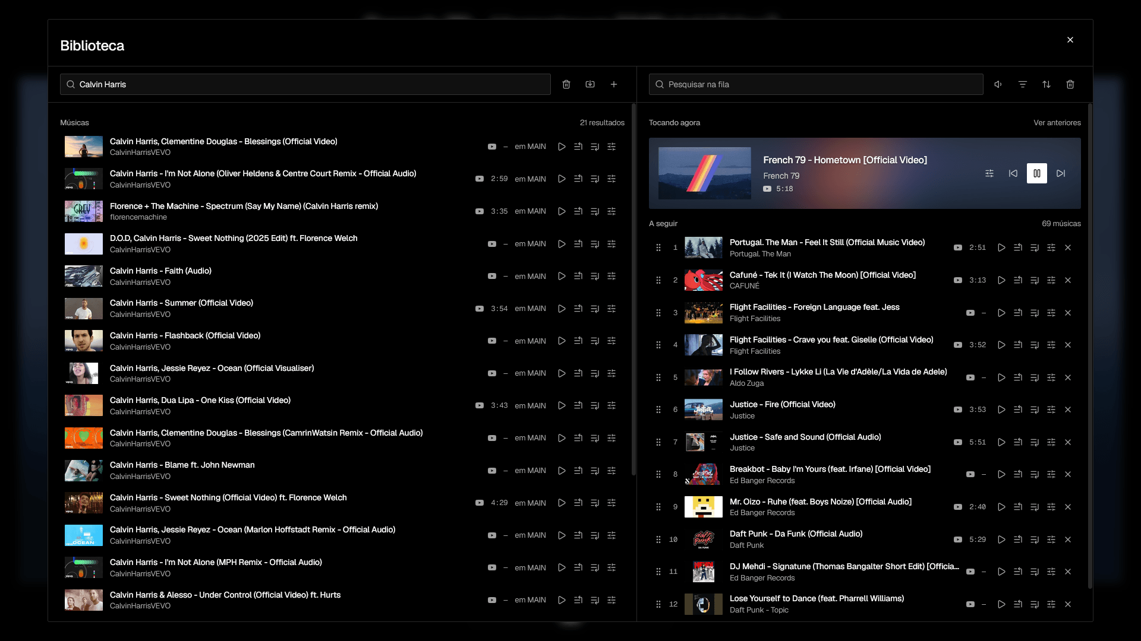Click thumbnail of Mr. Oizo - Ruhe track
1141x641 pixels.
click(x=704, y=507)
